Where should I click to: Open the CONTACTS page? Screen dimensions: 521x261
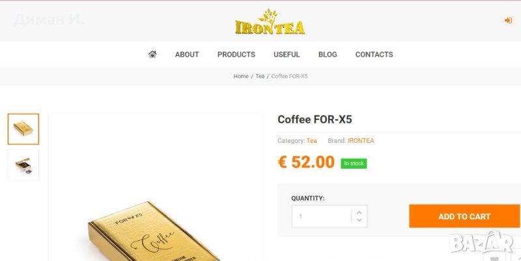[374, 55]
